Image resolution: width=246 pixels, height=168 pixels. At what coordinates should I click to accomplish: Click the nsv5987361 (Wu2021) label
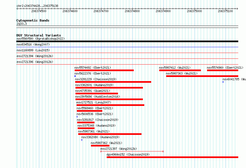pos(94,131)
